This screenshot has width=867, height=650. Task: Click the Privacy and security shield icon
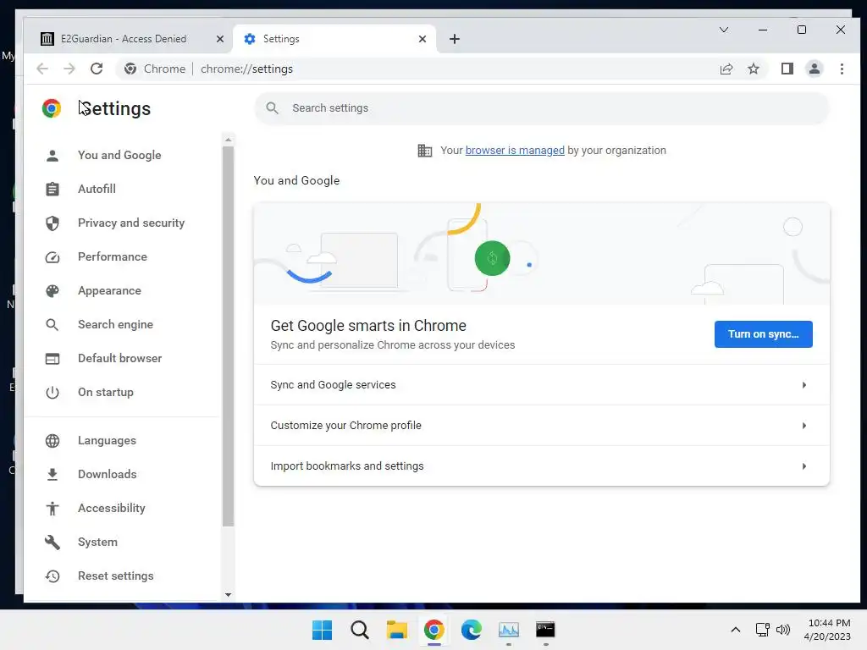(52, 223)
